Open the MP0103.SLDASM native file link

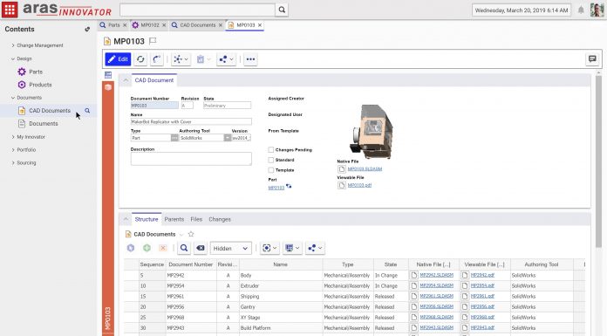pyautogui.click(x=365, y=169)
